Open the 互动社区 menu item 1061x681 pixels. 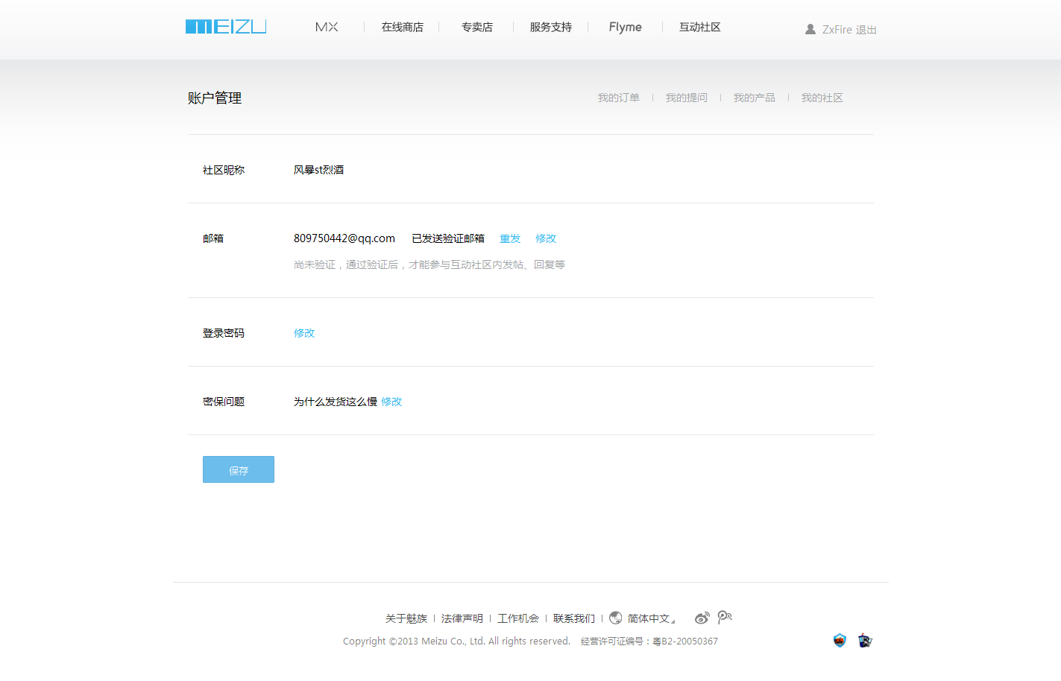(x=699, y=27)
